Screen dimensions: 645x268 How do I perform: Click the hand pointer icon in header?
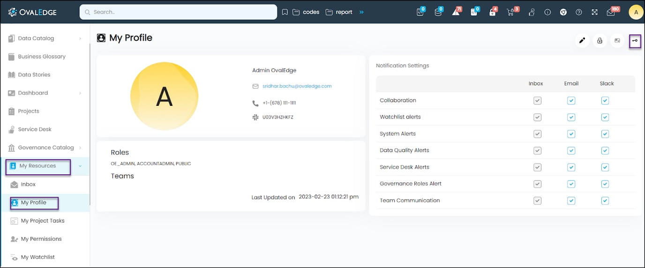pos(532,12)
